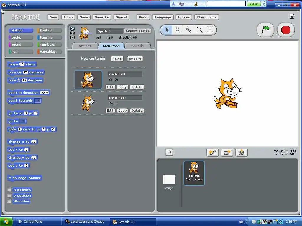The width and height of the screenshot is (302, 226).
Task: Select the arrow pointer tool
Action: [x=167, y=30]
